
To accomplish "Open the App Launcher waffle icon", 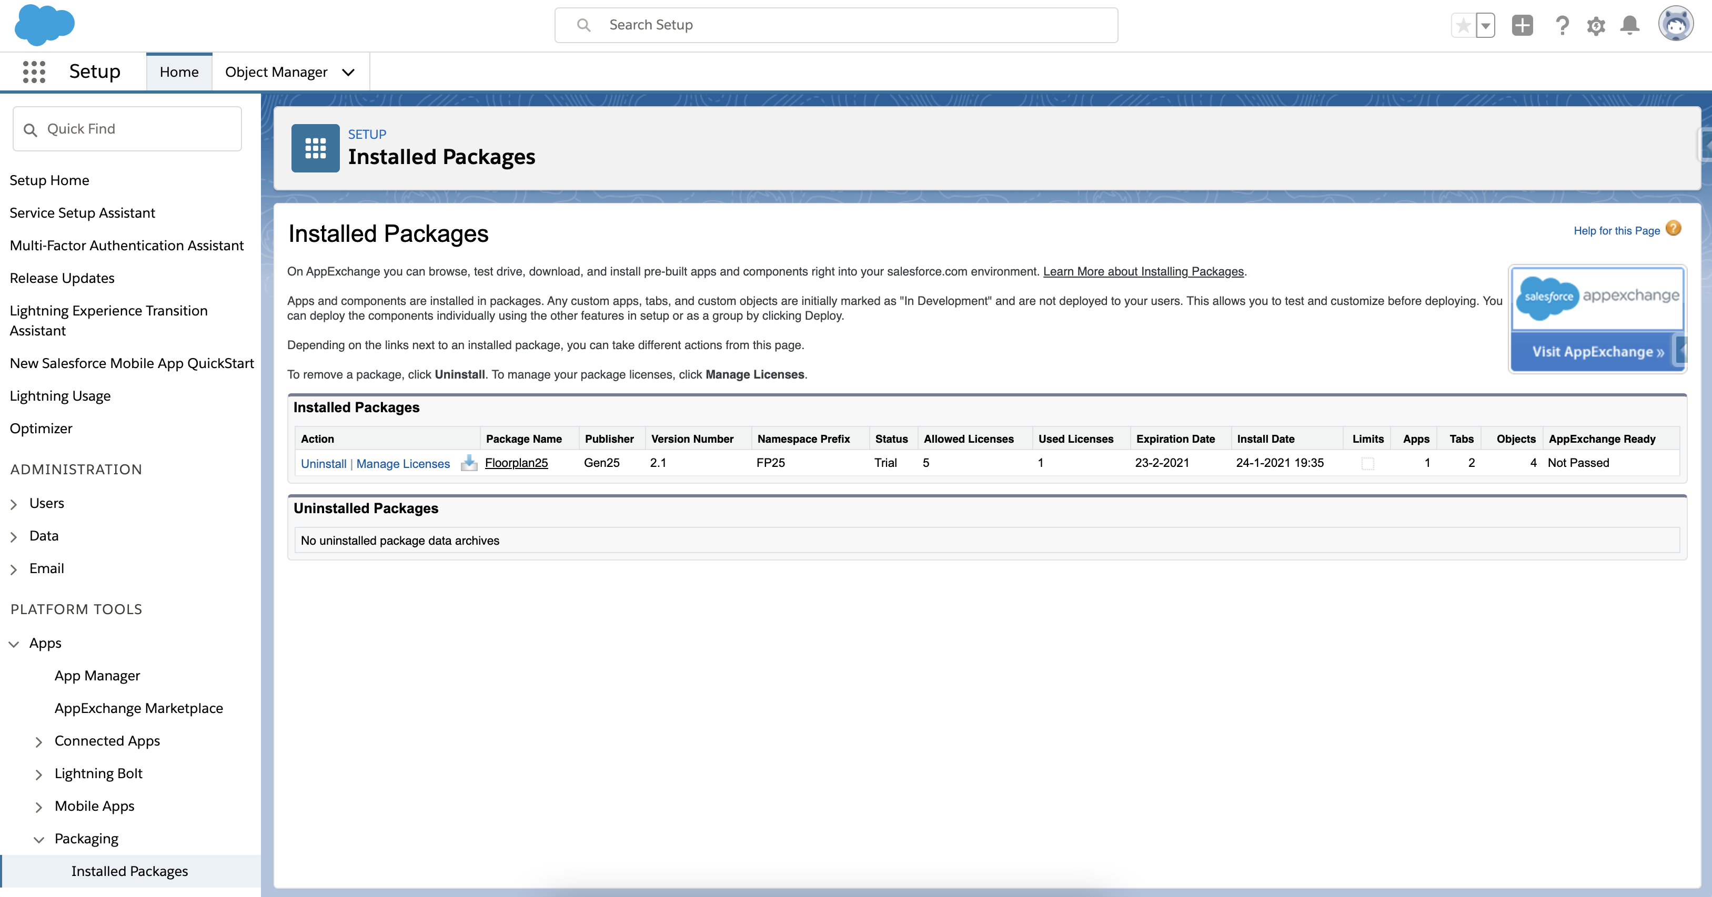I will click(33, 71).
